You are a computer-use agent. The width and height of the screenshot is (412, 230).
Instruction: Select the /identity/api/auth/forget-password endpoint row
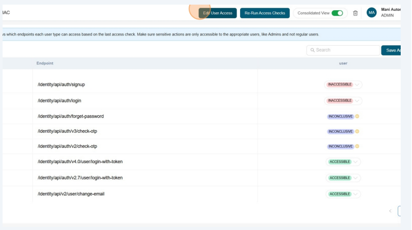pyautogui.click(x=70, y=116)
